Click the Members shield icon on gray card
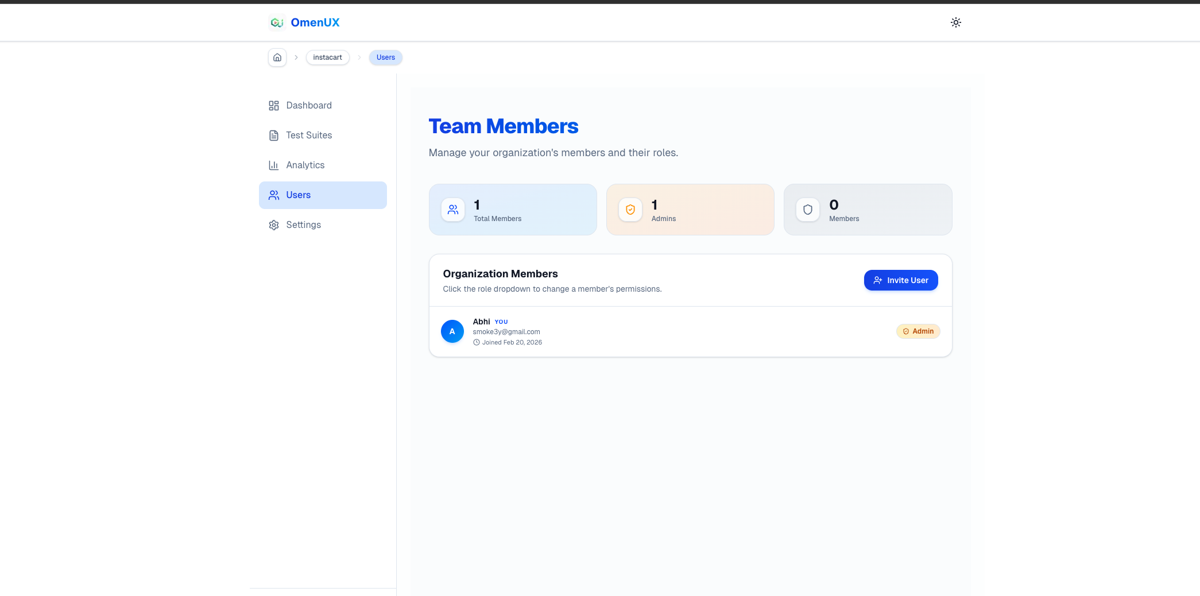Viewport: 1200px width, 596px height. point(807,210)
